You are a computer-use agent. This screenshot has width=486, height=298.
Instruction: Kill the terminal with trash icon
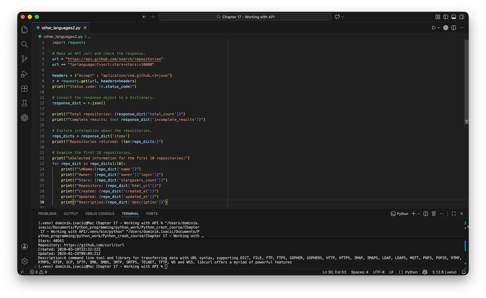(x=434, y=214)
